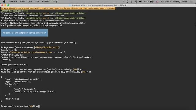Screen dimensions: 196x110
Task: Open the Edit menu
Action: pos(30,2)
